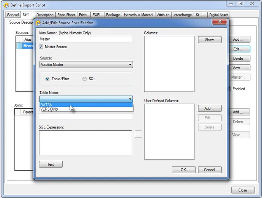Select DATA$ from the table list
This screenshot has height=198, width=262.
(x=46, y=105)
